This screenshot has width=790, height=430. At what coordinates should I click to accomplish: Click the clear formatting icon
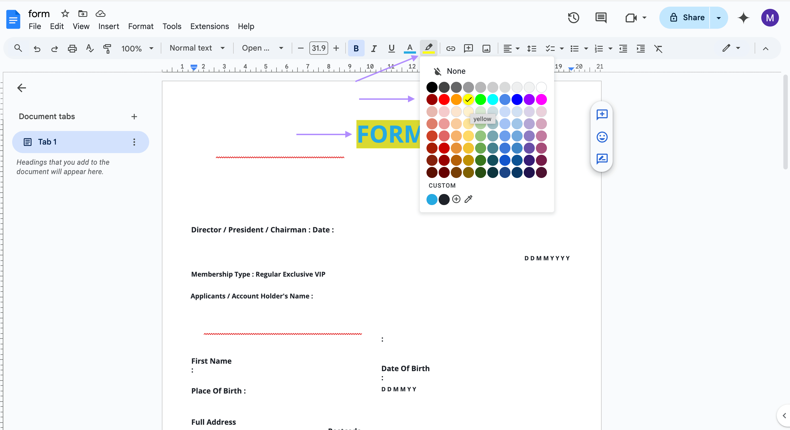[659, 48]
